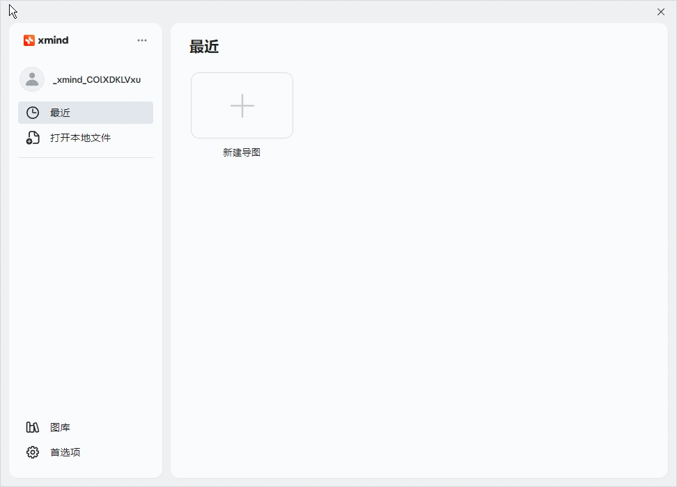Click the plus new map thumbnail
The height and width of the screenshot is (487, 677).
click(242, 105)
